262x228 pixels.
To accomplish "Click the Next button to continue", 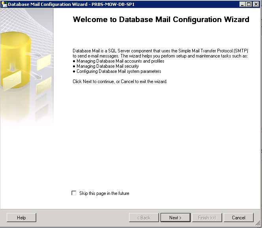I will click(x=175, y=217).
